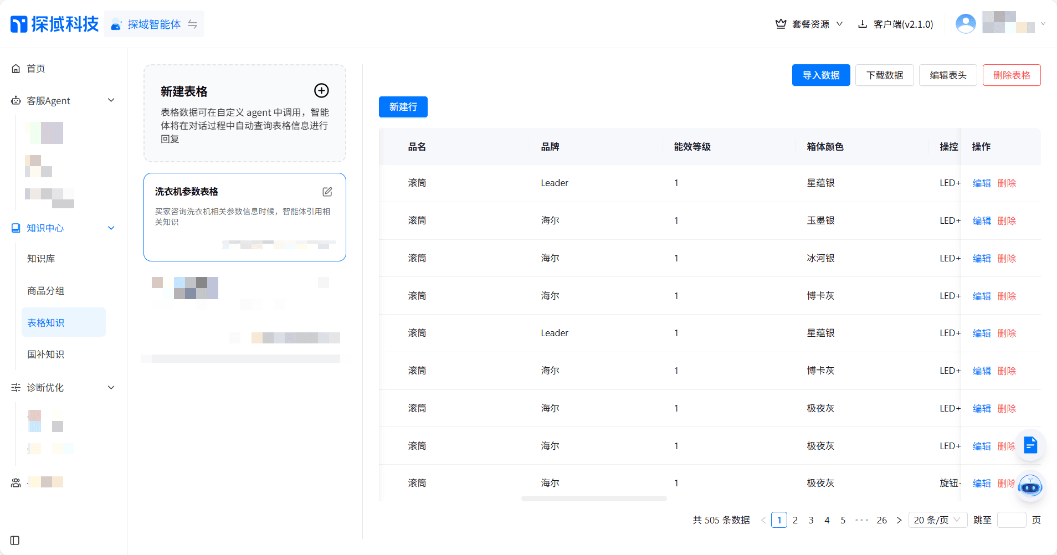Collapse the 知识中心 menu section

pos(111,228)
